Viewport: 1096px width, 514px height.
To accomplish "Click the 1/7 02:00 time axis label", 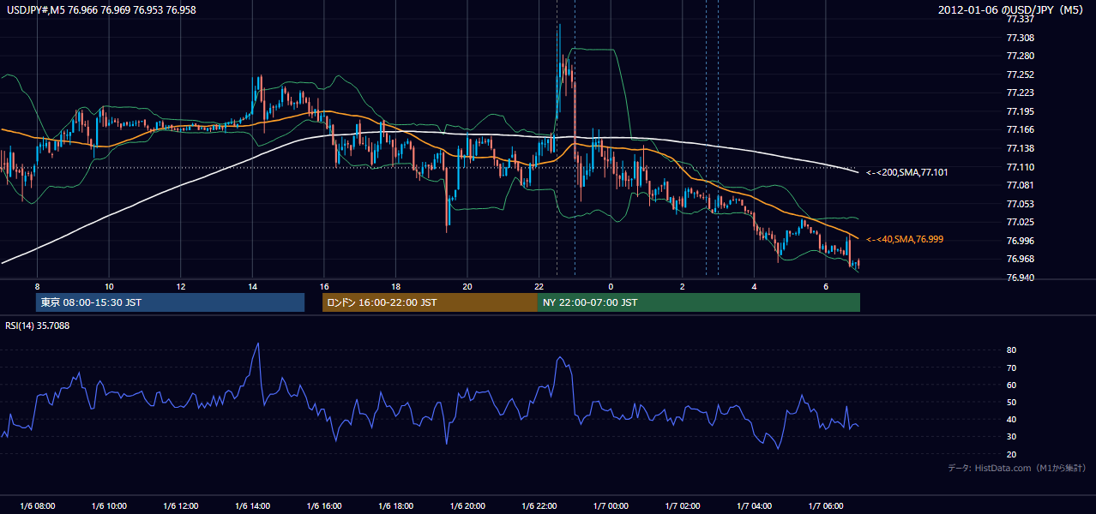I will tap(682, 505).
